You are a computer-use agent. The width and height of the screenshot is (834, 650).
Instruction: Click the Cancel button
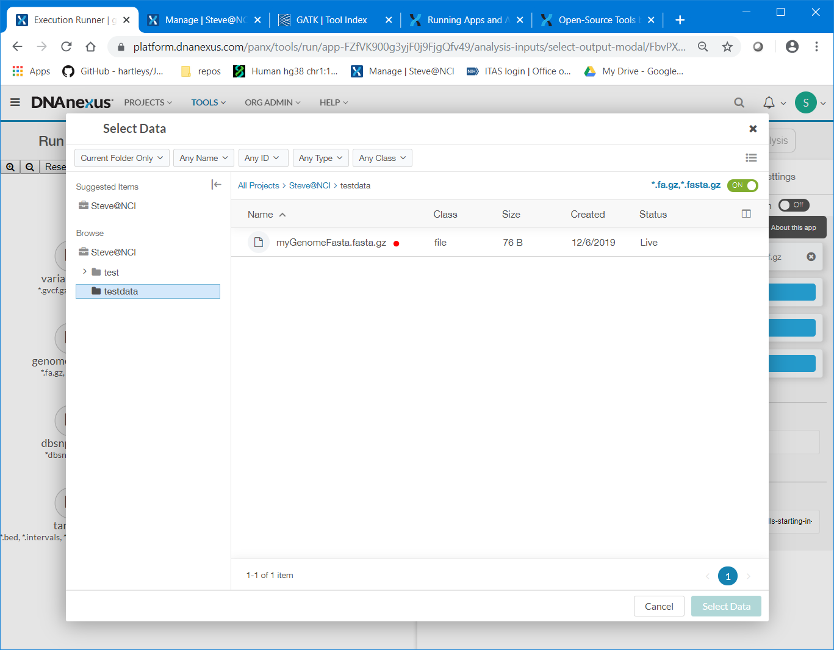point(659,606)
